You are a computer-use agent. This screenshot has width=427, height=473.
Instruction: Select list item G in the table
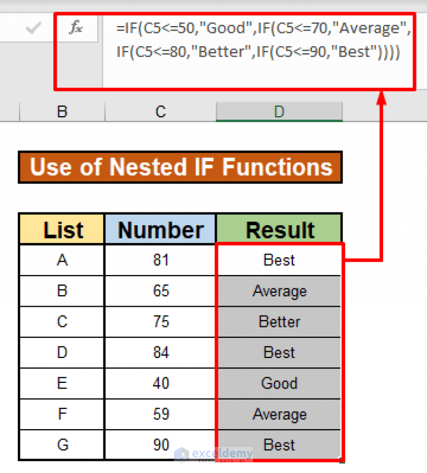(61, 445)
